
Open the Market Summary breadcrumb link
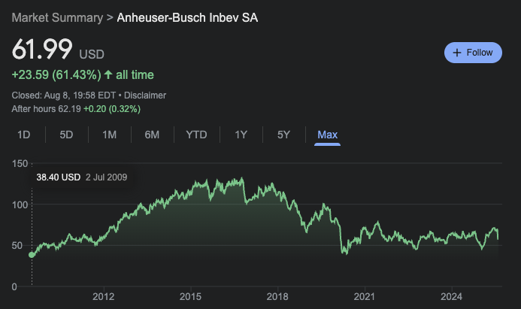[57, 16]
